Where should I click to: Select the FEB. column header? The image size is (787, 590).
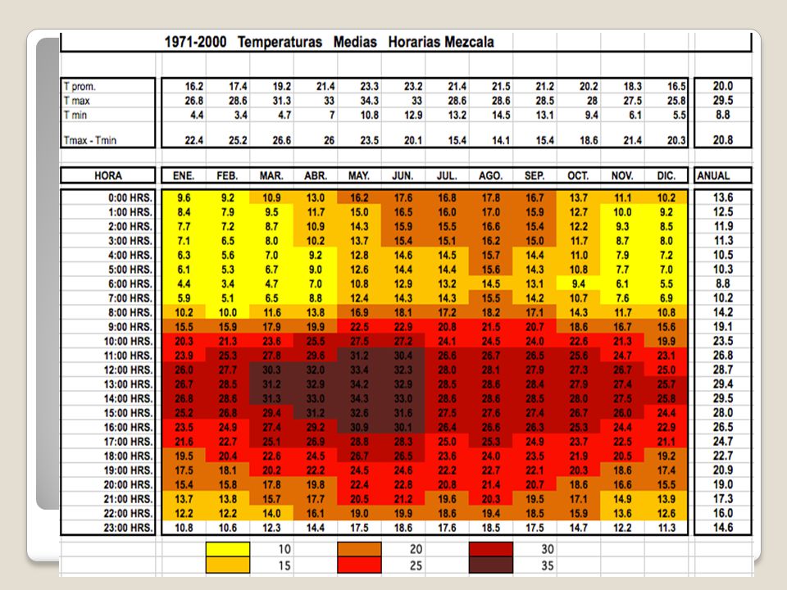tap(227, 175)
